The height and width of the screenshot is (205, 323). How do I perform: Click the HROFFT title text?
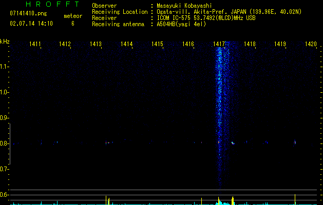pyautogui.click(x=52, y=4)
